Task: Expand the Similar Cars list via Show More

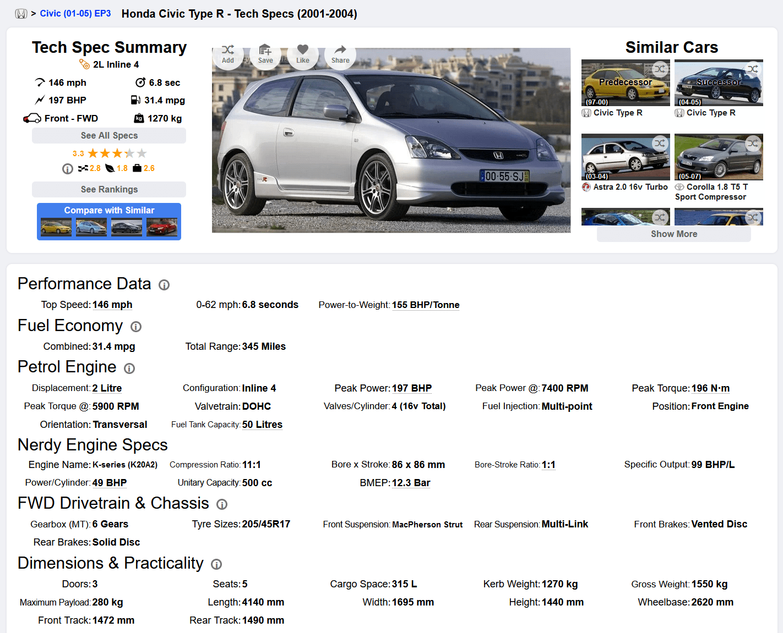Action: click(673, 234)
